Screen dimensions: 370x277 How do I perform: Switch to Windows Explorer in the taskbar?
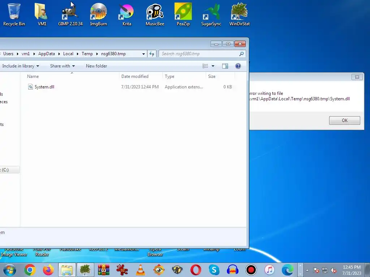click(x=67, y=270)
